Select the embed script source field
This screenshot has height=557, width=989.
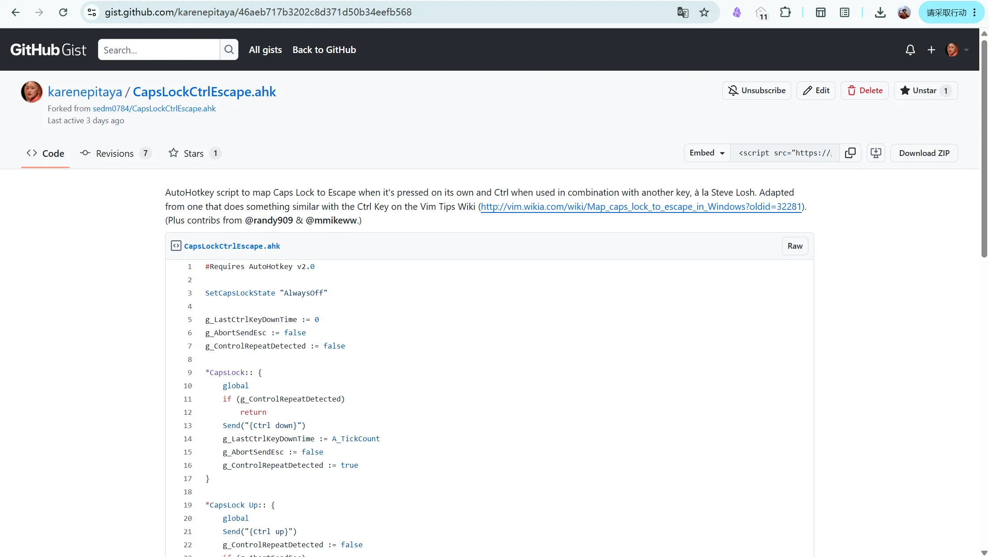pyautogui.click(x=785, y=153)
